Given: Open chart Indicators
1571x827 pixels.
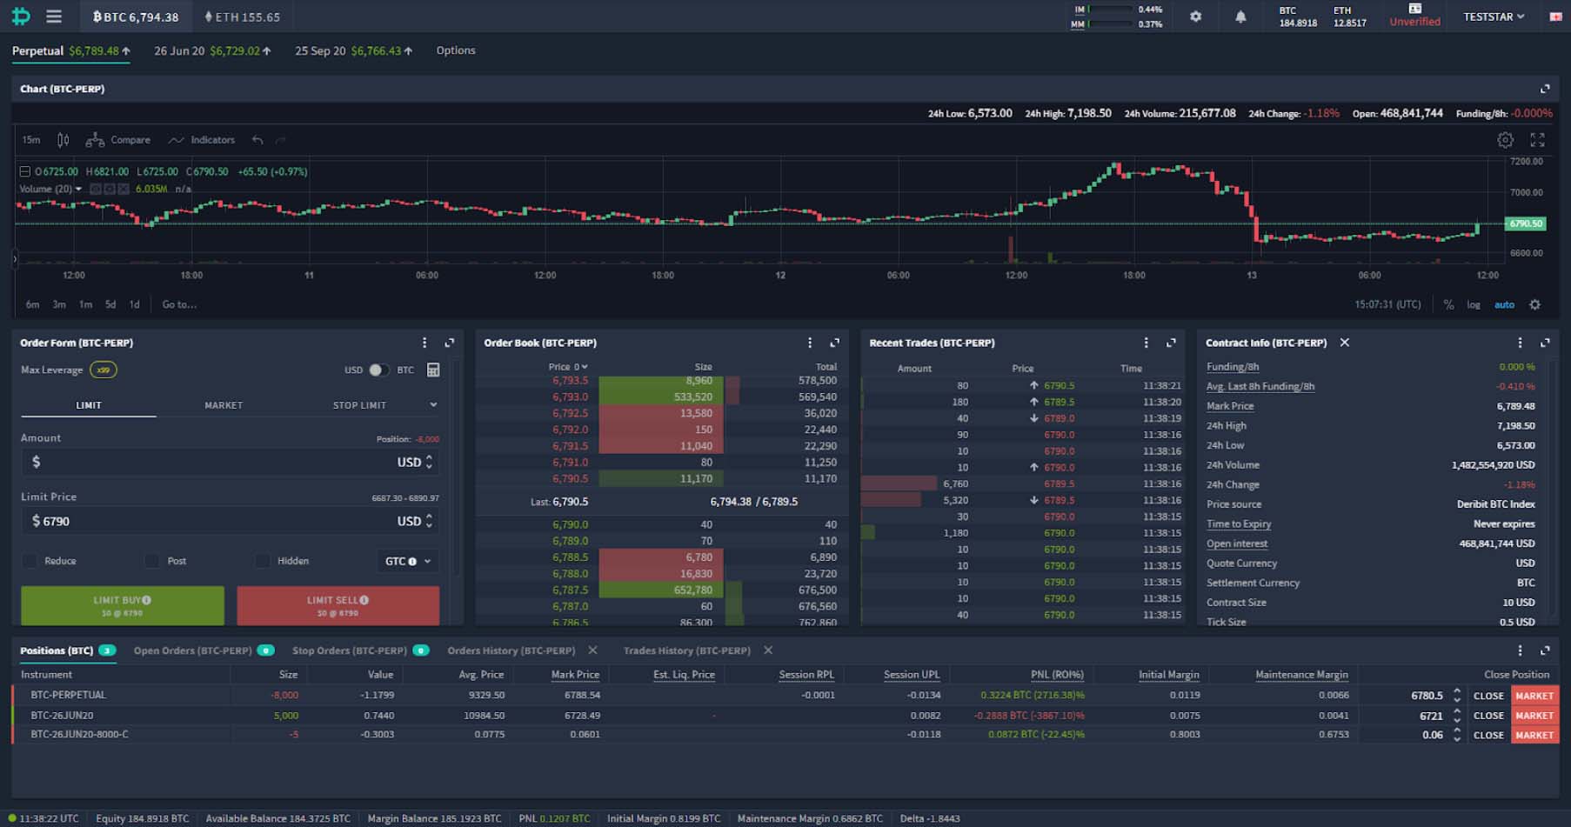Looking at the screenshot, I should tap(202, 140).
